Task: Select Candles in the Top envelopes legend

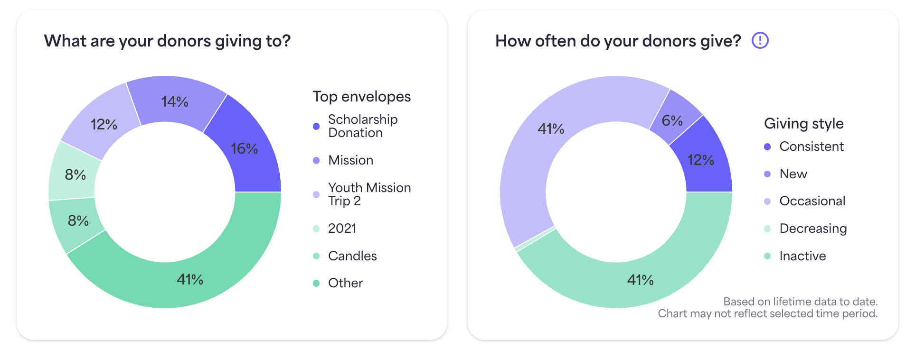Action: coord(352,256)
